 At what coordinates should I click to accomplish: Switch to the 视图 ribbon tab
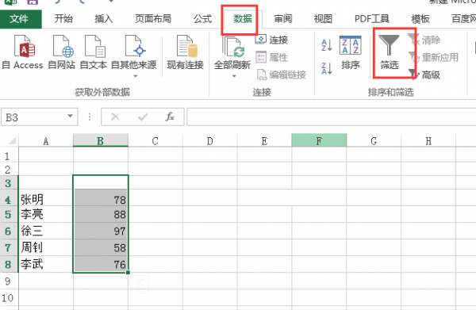coord(323,19)
